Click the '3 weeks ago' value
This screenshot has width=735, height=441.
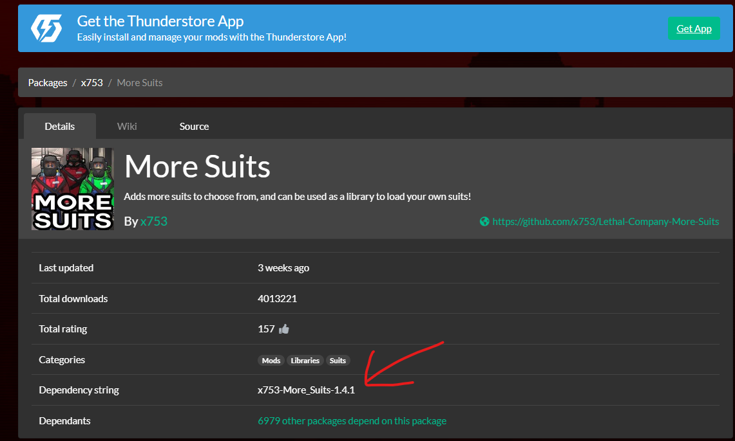tap(283, 268)
